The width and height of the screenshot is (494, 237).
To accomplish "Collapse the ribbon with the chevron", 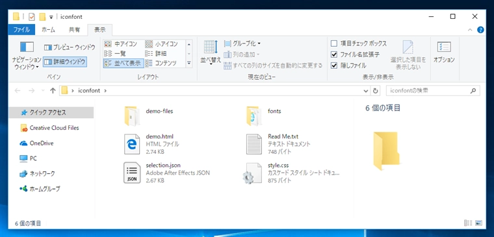I will (x=470, y=30).
